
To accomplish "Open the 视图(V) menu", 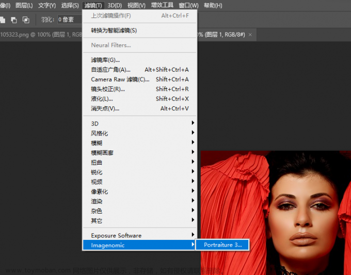I will coord(136,5).
